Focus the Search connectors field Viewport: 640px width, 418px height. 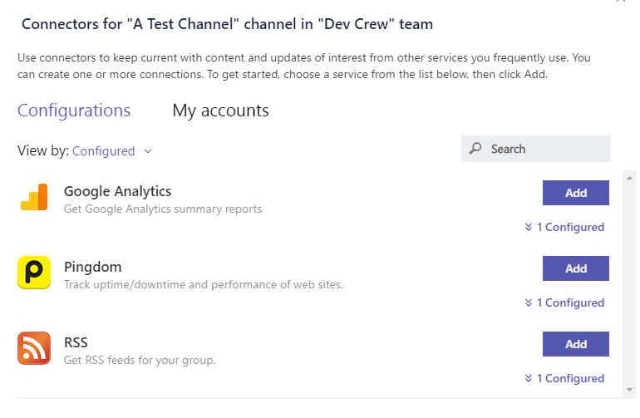coord(536,149)
